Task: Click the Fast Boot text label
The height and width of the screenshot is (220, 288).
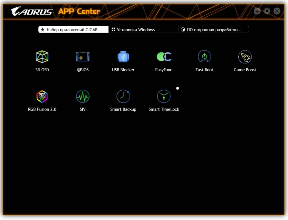Action: (x=204, y=70)
